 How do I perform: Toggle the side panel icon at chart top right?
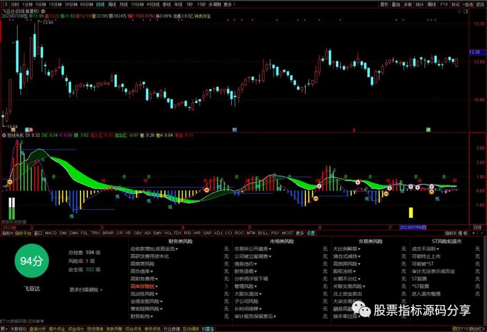point(466,11)
